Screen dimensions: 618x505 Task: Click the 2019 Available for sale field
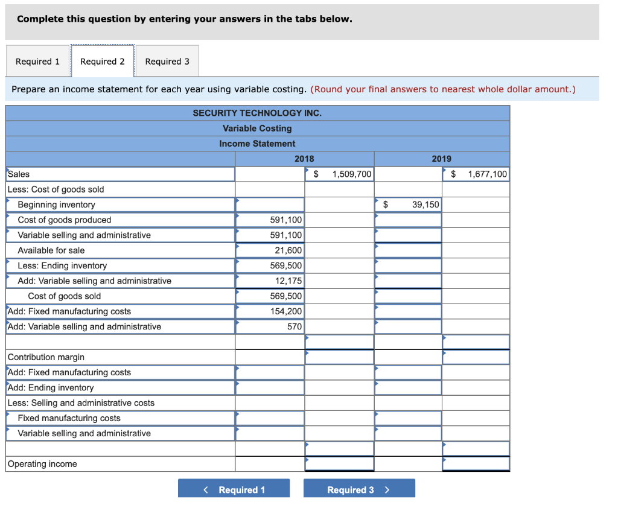408,250
